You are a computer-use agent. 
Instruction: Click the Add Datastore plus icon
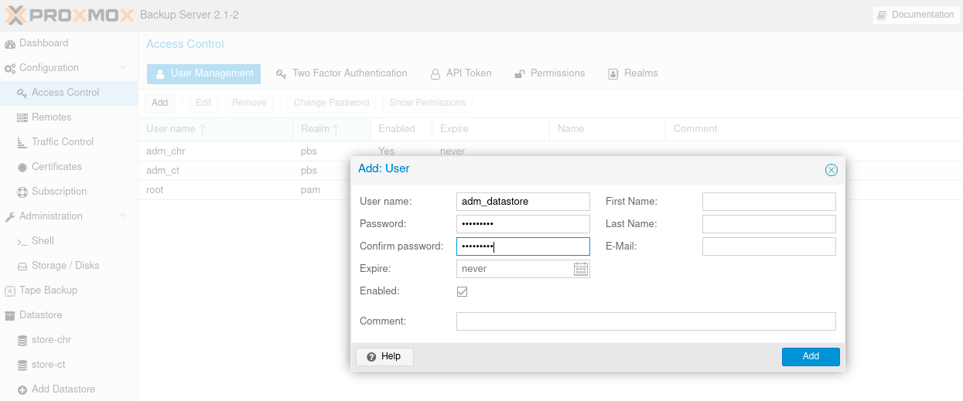click(x=22, y=390)
